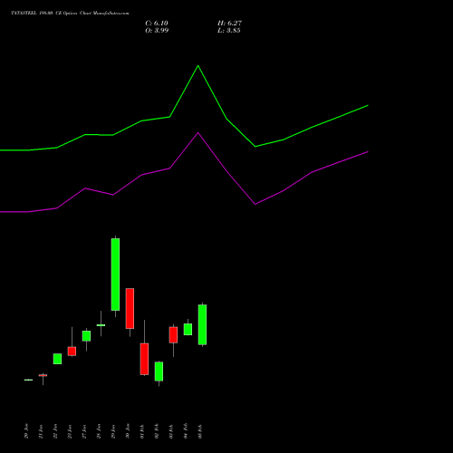Click the peak of the green line
Image resolution: width=453 pixels, height=453 pixels.
tap(198, 65)
